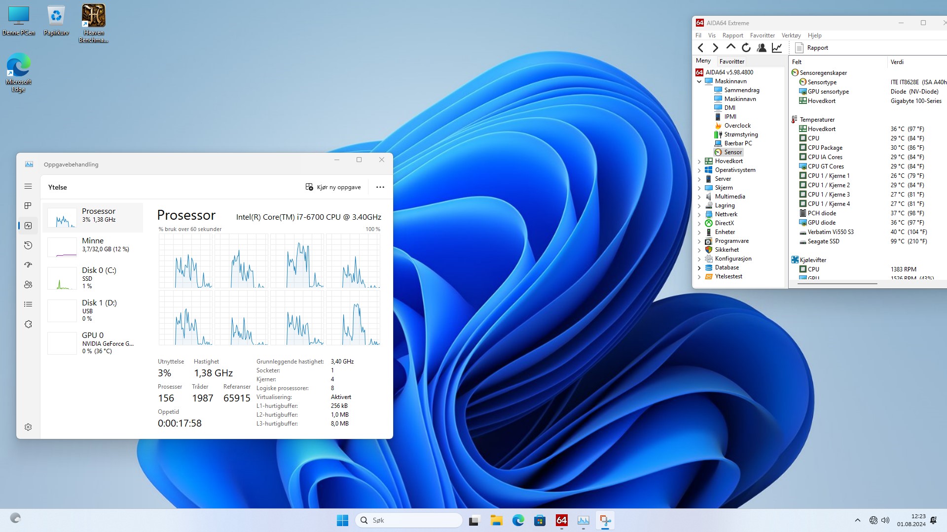947x532 pixels.
Task: Open the Vis menu in AIDA64
Action: click(712, 35)
